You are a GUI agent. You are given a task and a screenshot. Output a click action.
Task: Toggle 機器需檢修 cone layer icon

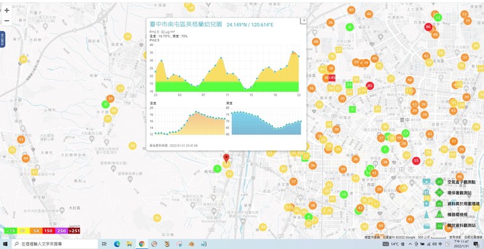(x=427, y=215)
